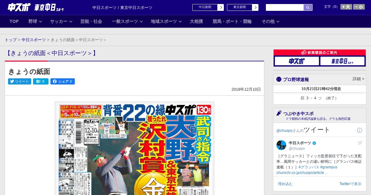Click the Facebook シェア button
The width and height of the screenshot is (371, 195).
click(x=62, y=81)
